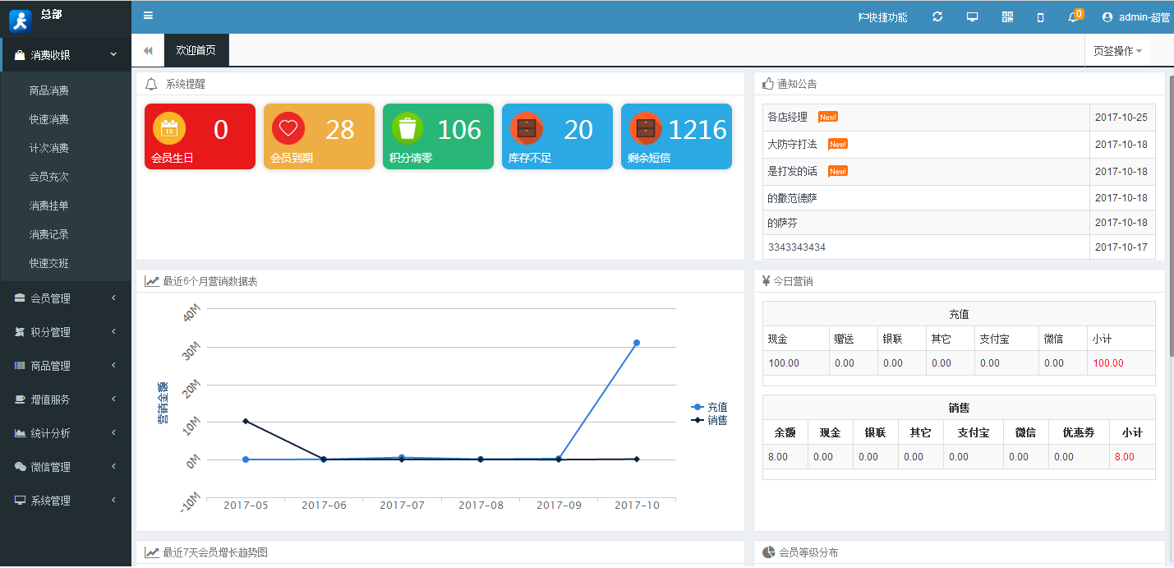Click the page vertical scrollbar
This screenshot has height=568, width=1174.
pyautogui.click(x=1170, y=214)
